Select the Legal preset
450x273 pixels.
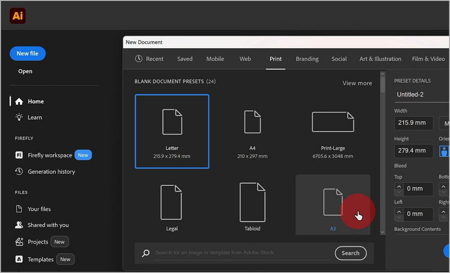(172, 205)
